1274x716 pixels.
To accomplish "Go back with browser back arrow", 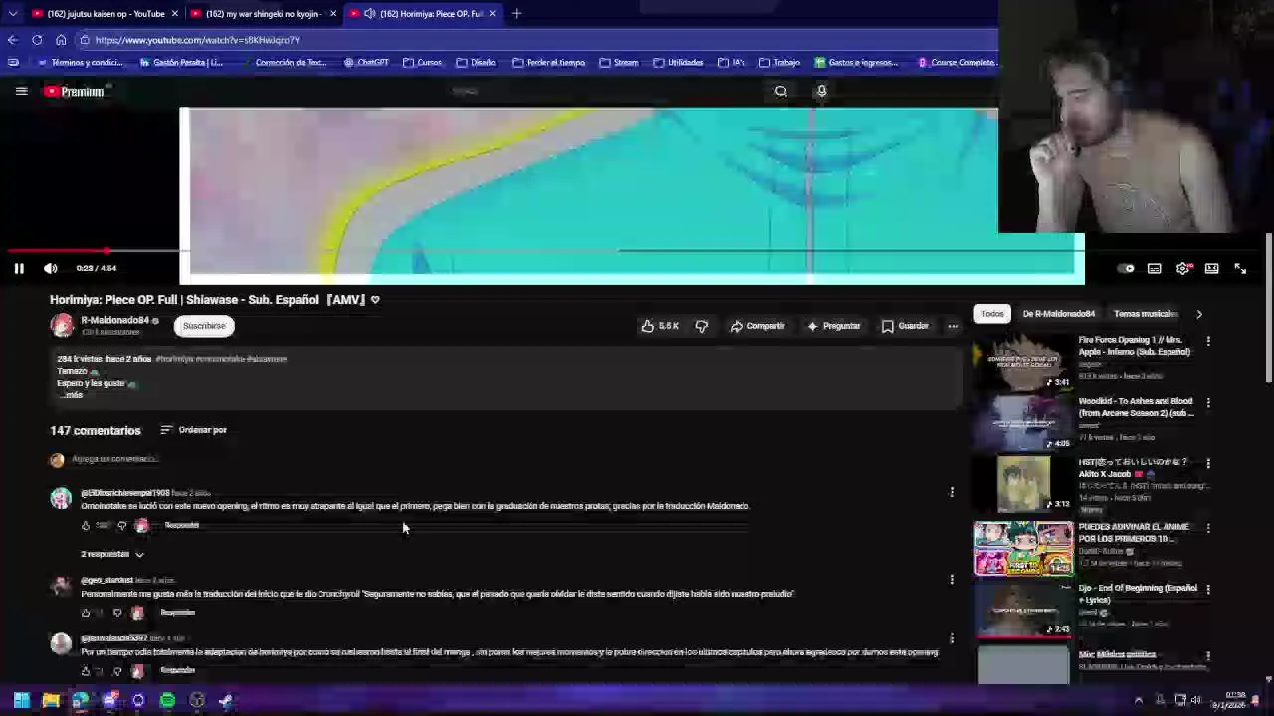I will tap(12, 40).
